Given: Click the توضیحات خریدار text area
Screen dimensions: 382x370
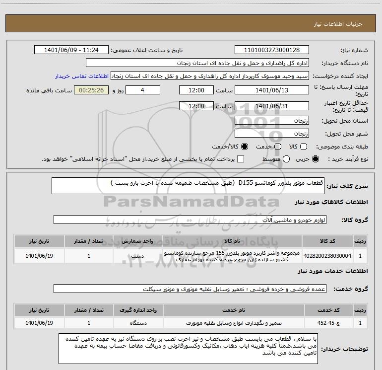Looking at the screenshot, I should 188,349.
